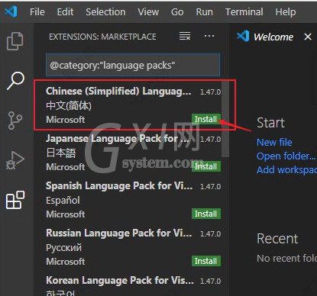Click the 日本語 description text
Image resolution: width=317 pixels, height=296 pixels.
coord(61,153)
